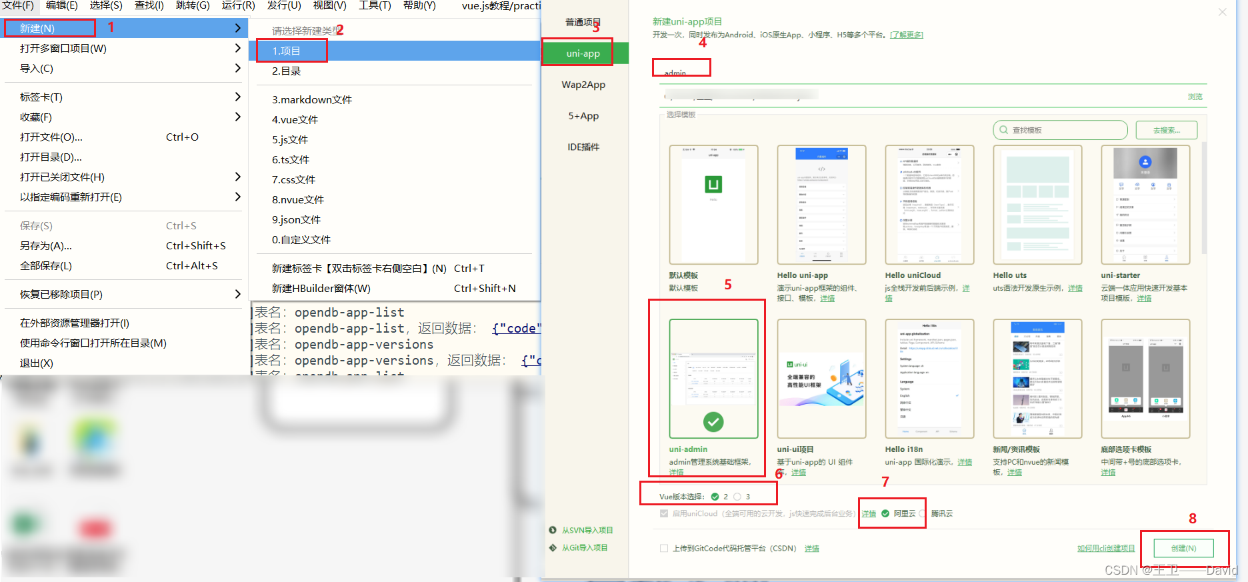
Task: Choose 阿里云 cloud provider radio
Action: [885, 513]
